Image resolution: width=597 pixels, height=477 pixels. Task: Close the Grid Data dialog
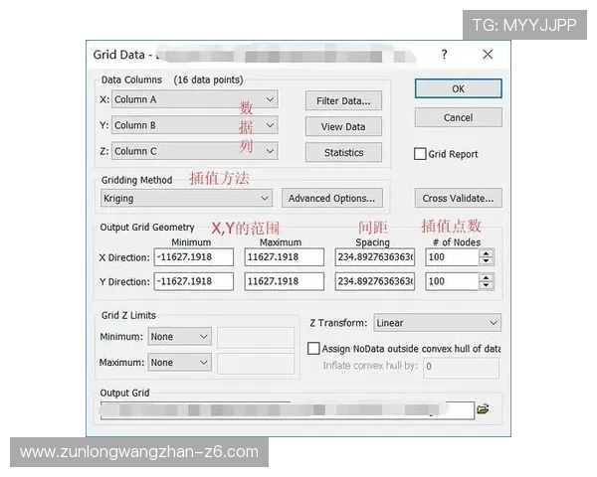click(488, 55)
